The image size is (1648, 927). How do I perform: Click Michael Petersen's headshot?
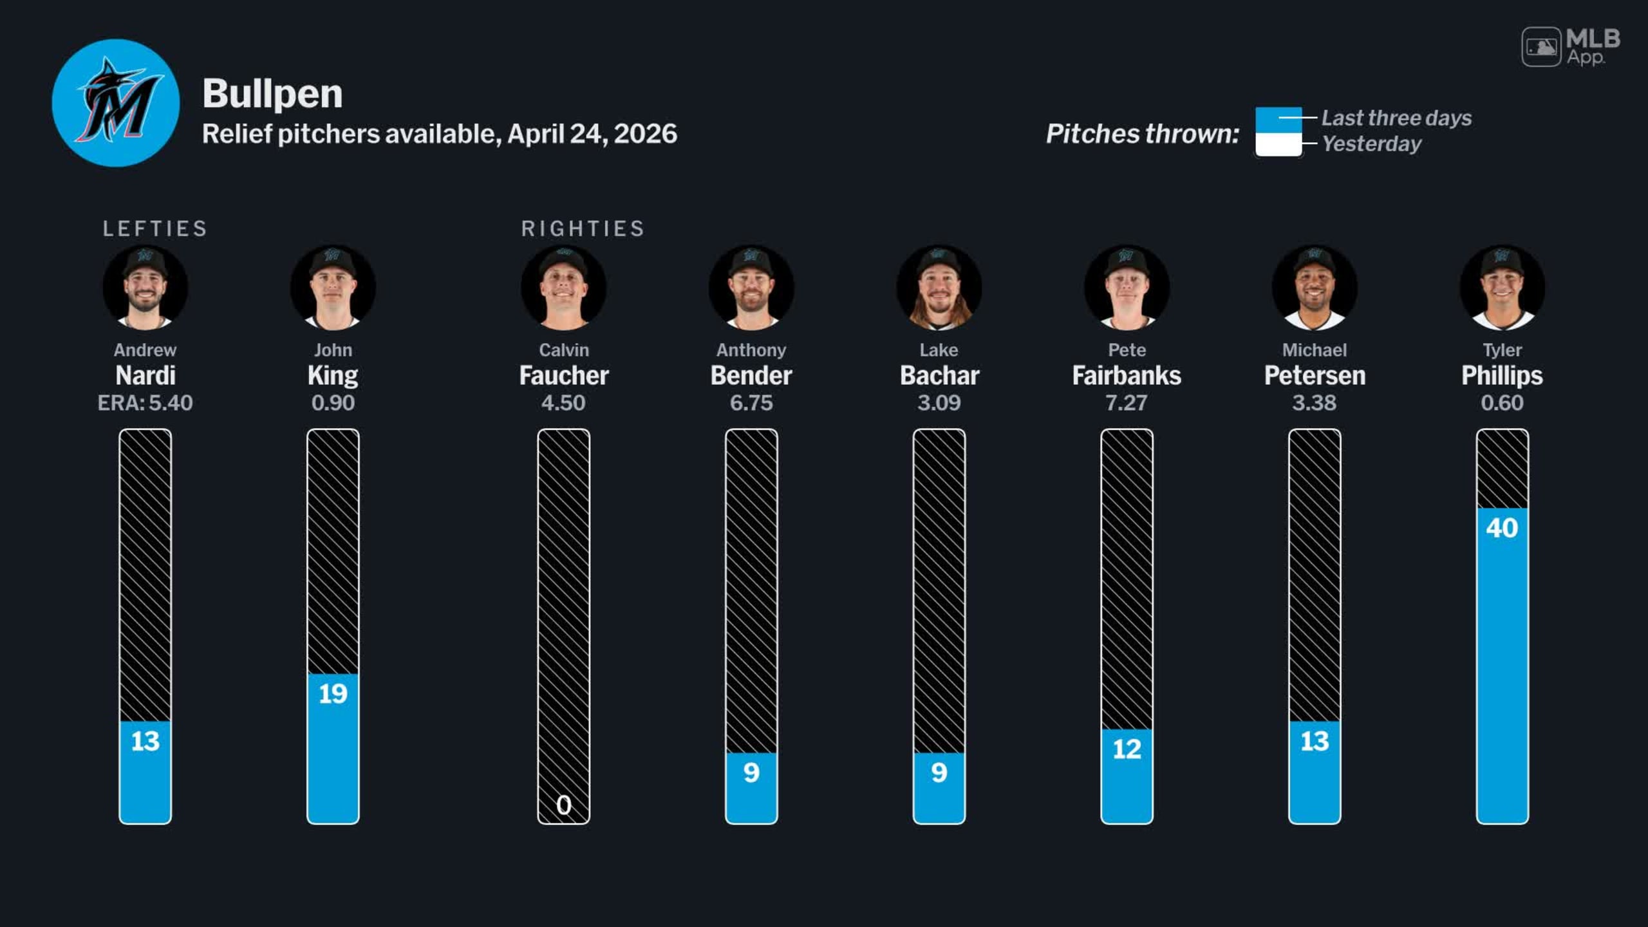click(1315, 288)
